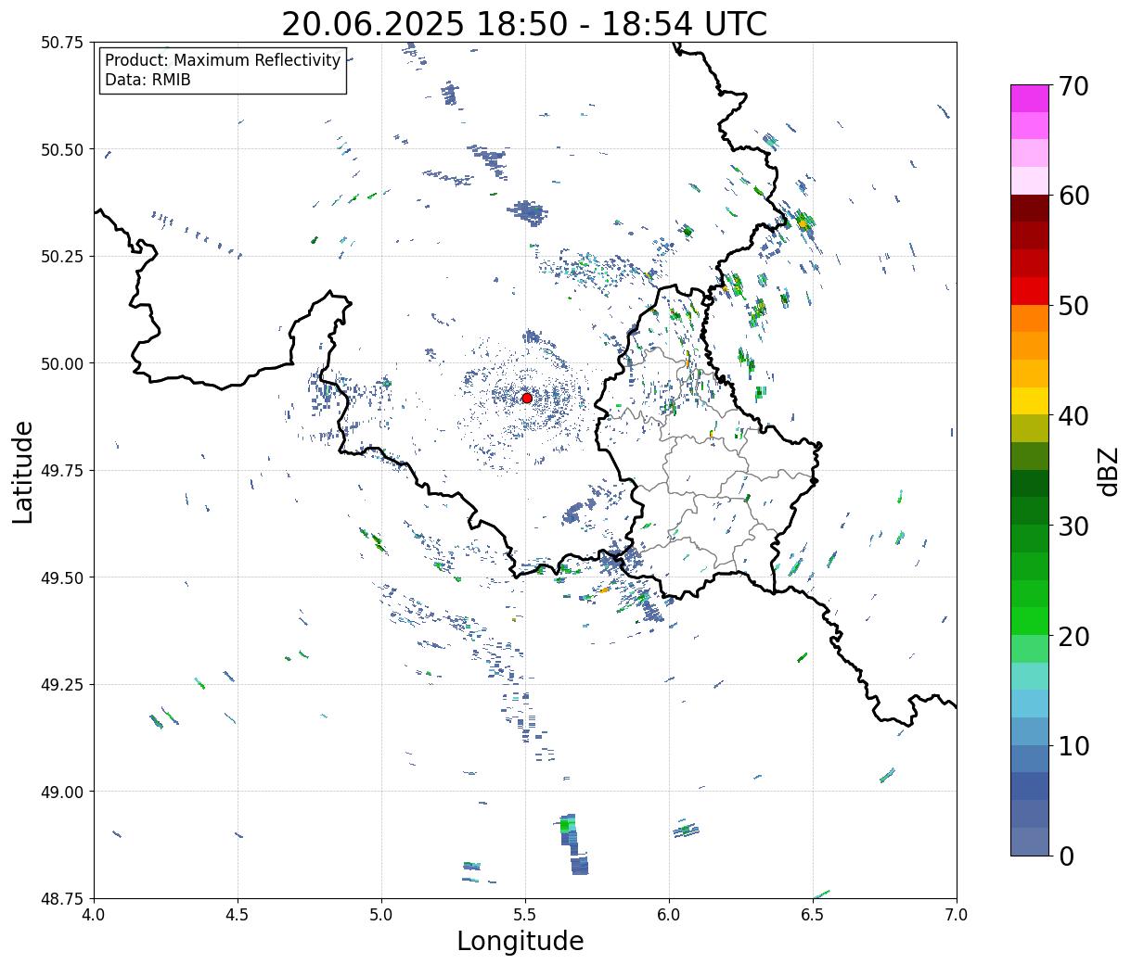
Task: Click the longitude tick label 6.5
Action: pos(813,915)
